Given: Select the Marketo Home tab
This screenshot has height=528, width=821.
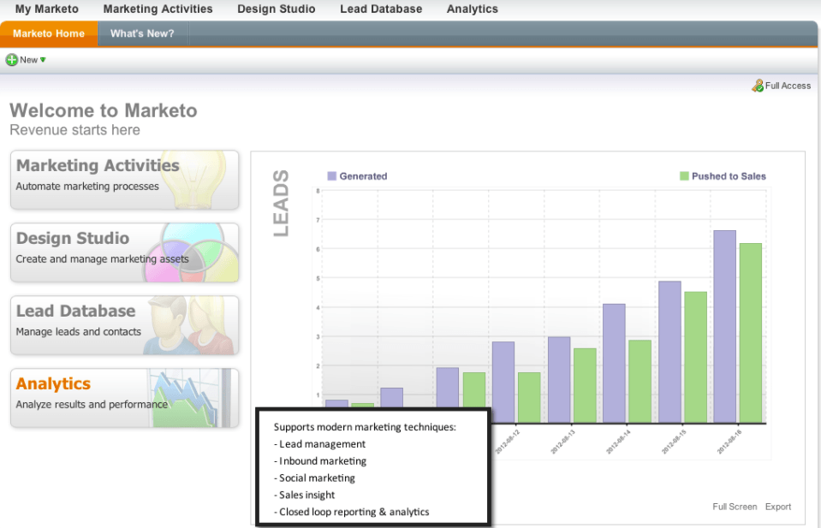Looking at the screenshot, I should tap(49, 33).
